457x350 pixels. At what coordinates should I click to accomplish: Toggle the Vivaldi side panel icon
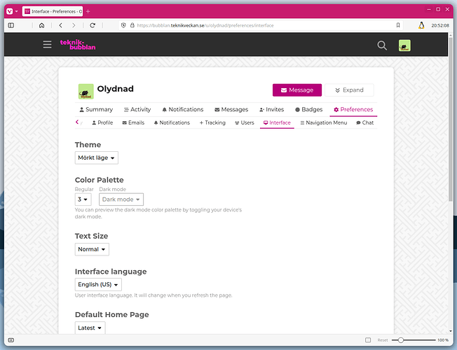(11, 25)
